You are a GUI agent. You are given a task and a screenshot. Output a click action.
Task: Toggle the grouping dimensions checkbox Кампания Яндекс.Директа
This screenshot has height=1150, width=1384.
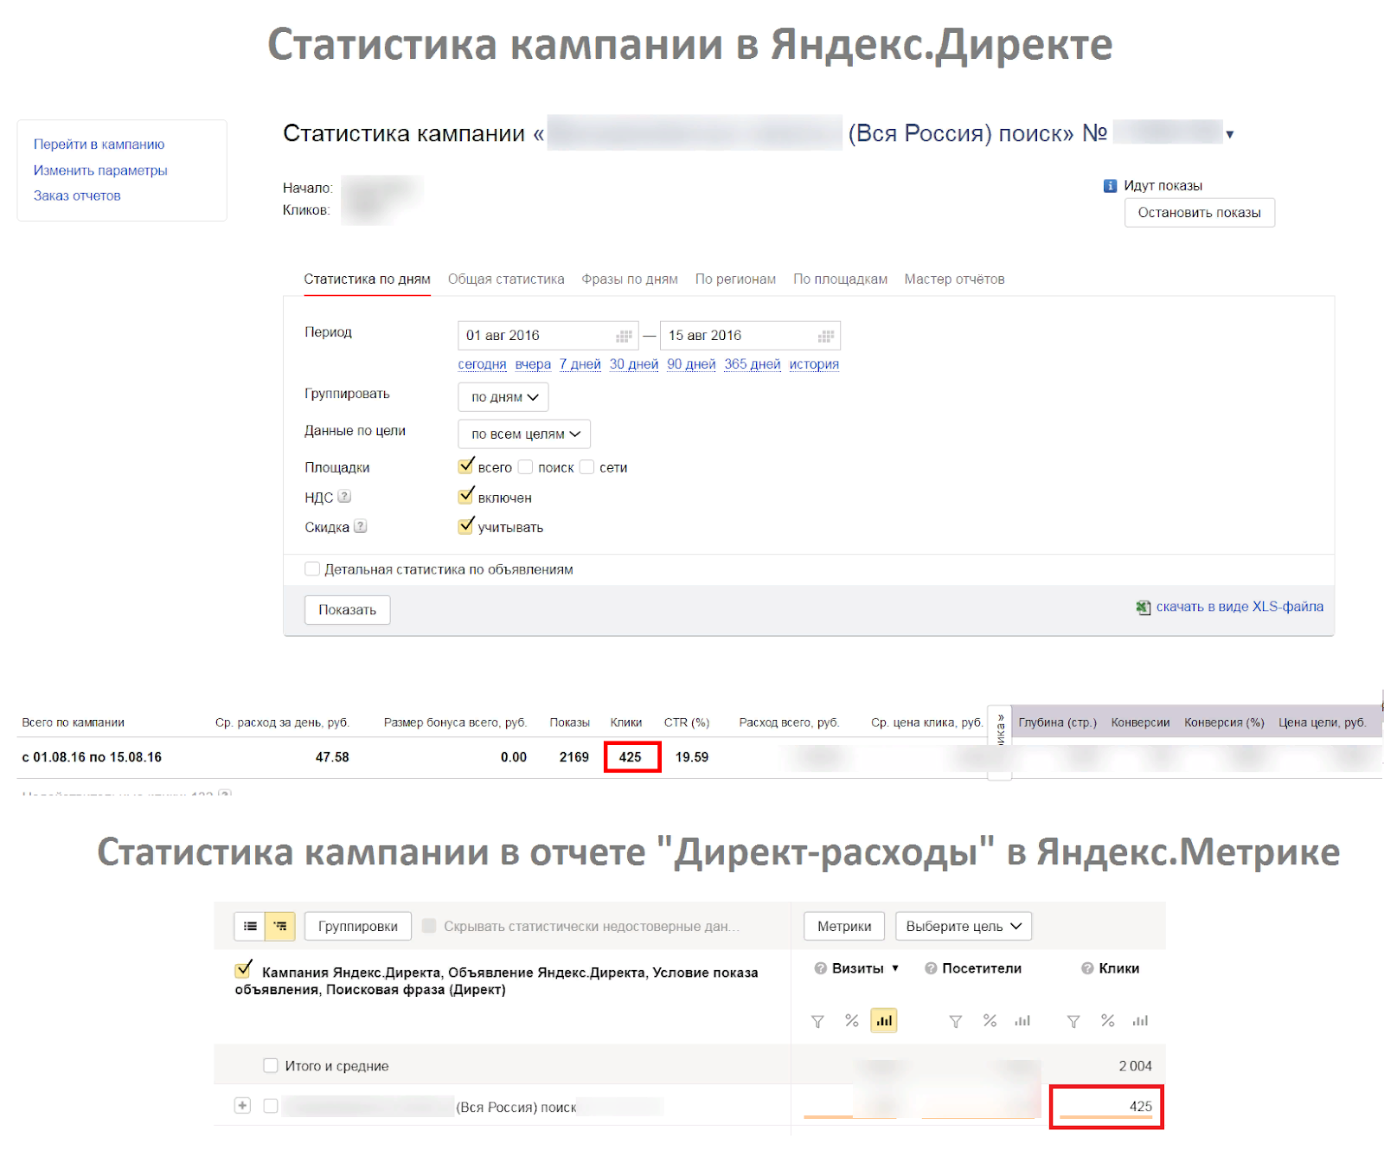[244, 970]
